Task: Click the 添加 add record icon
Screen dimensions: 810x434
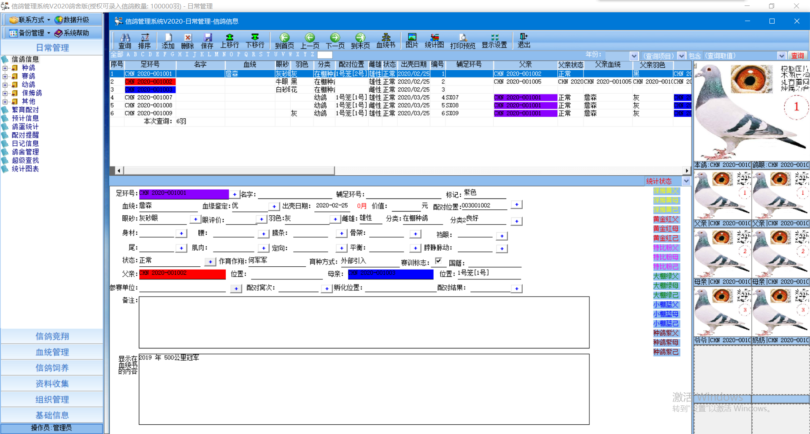Action: click(x=168, y=41)
